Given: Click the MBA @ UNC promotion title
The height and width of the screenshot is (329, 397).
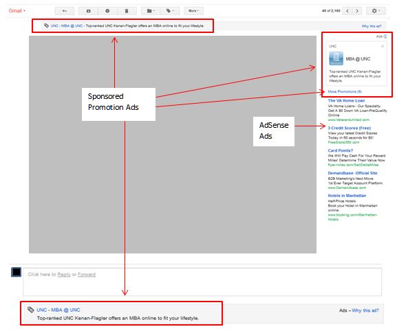Looking at the screenshot, I should [x=358, y=59].
